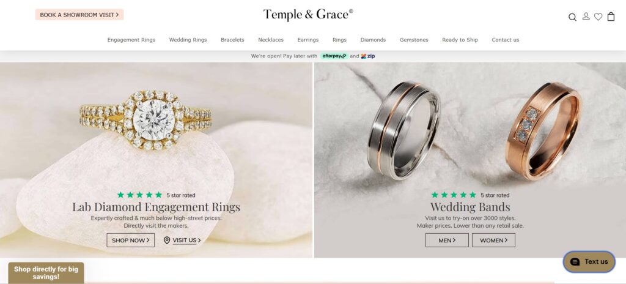Open the Contact us page
The height and width of the screenshot is (284, 626).
click(506, 40)
